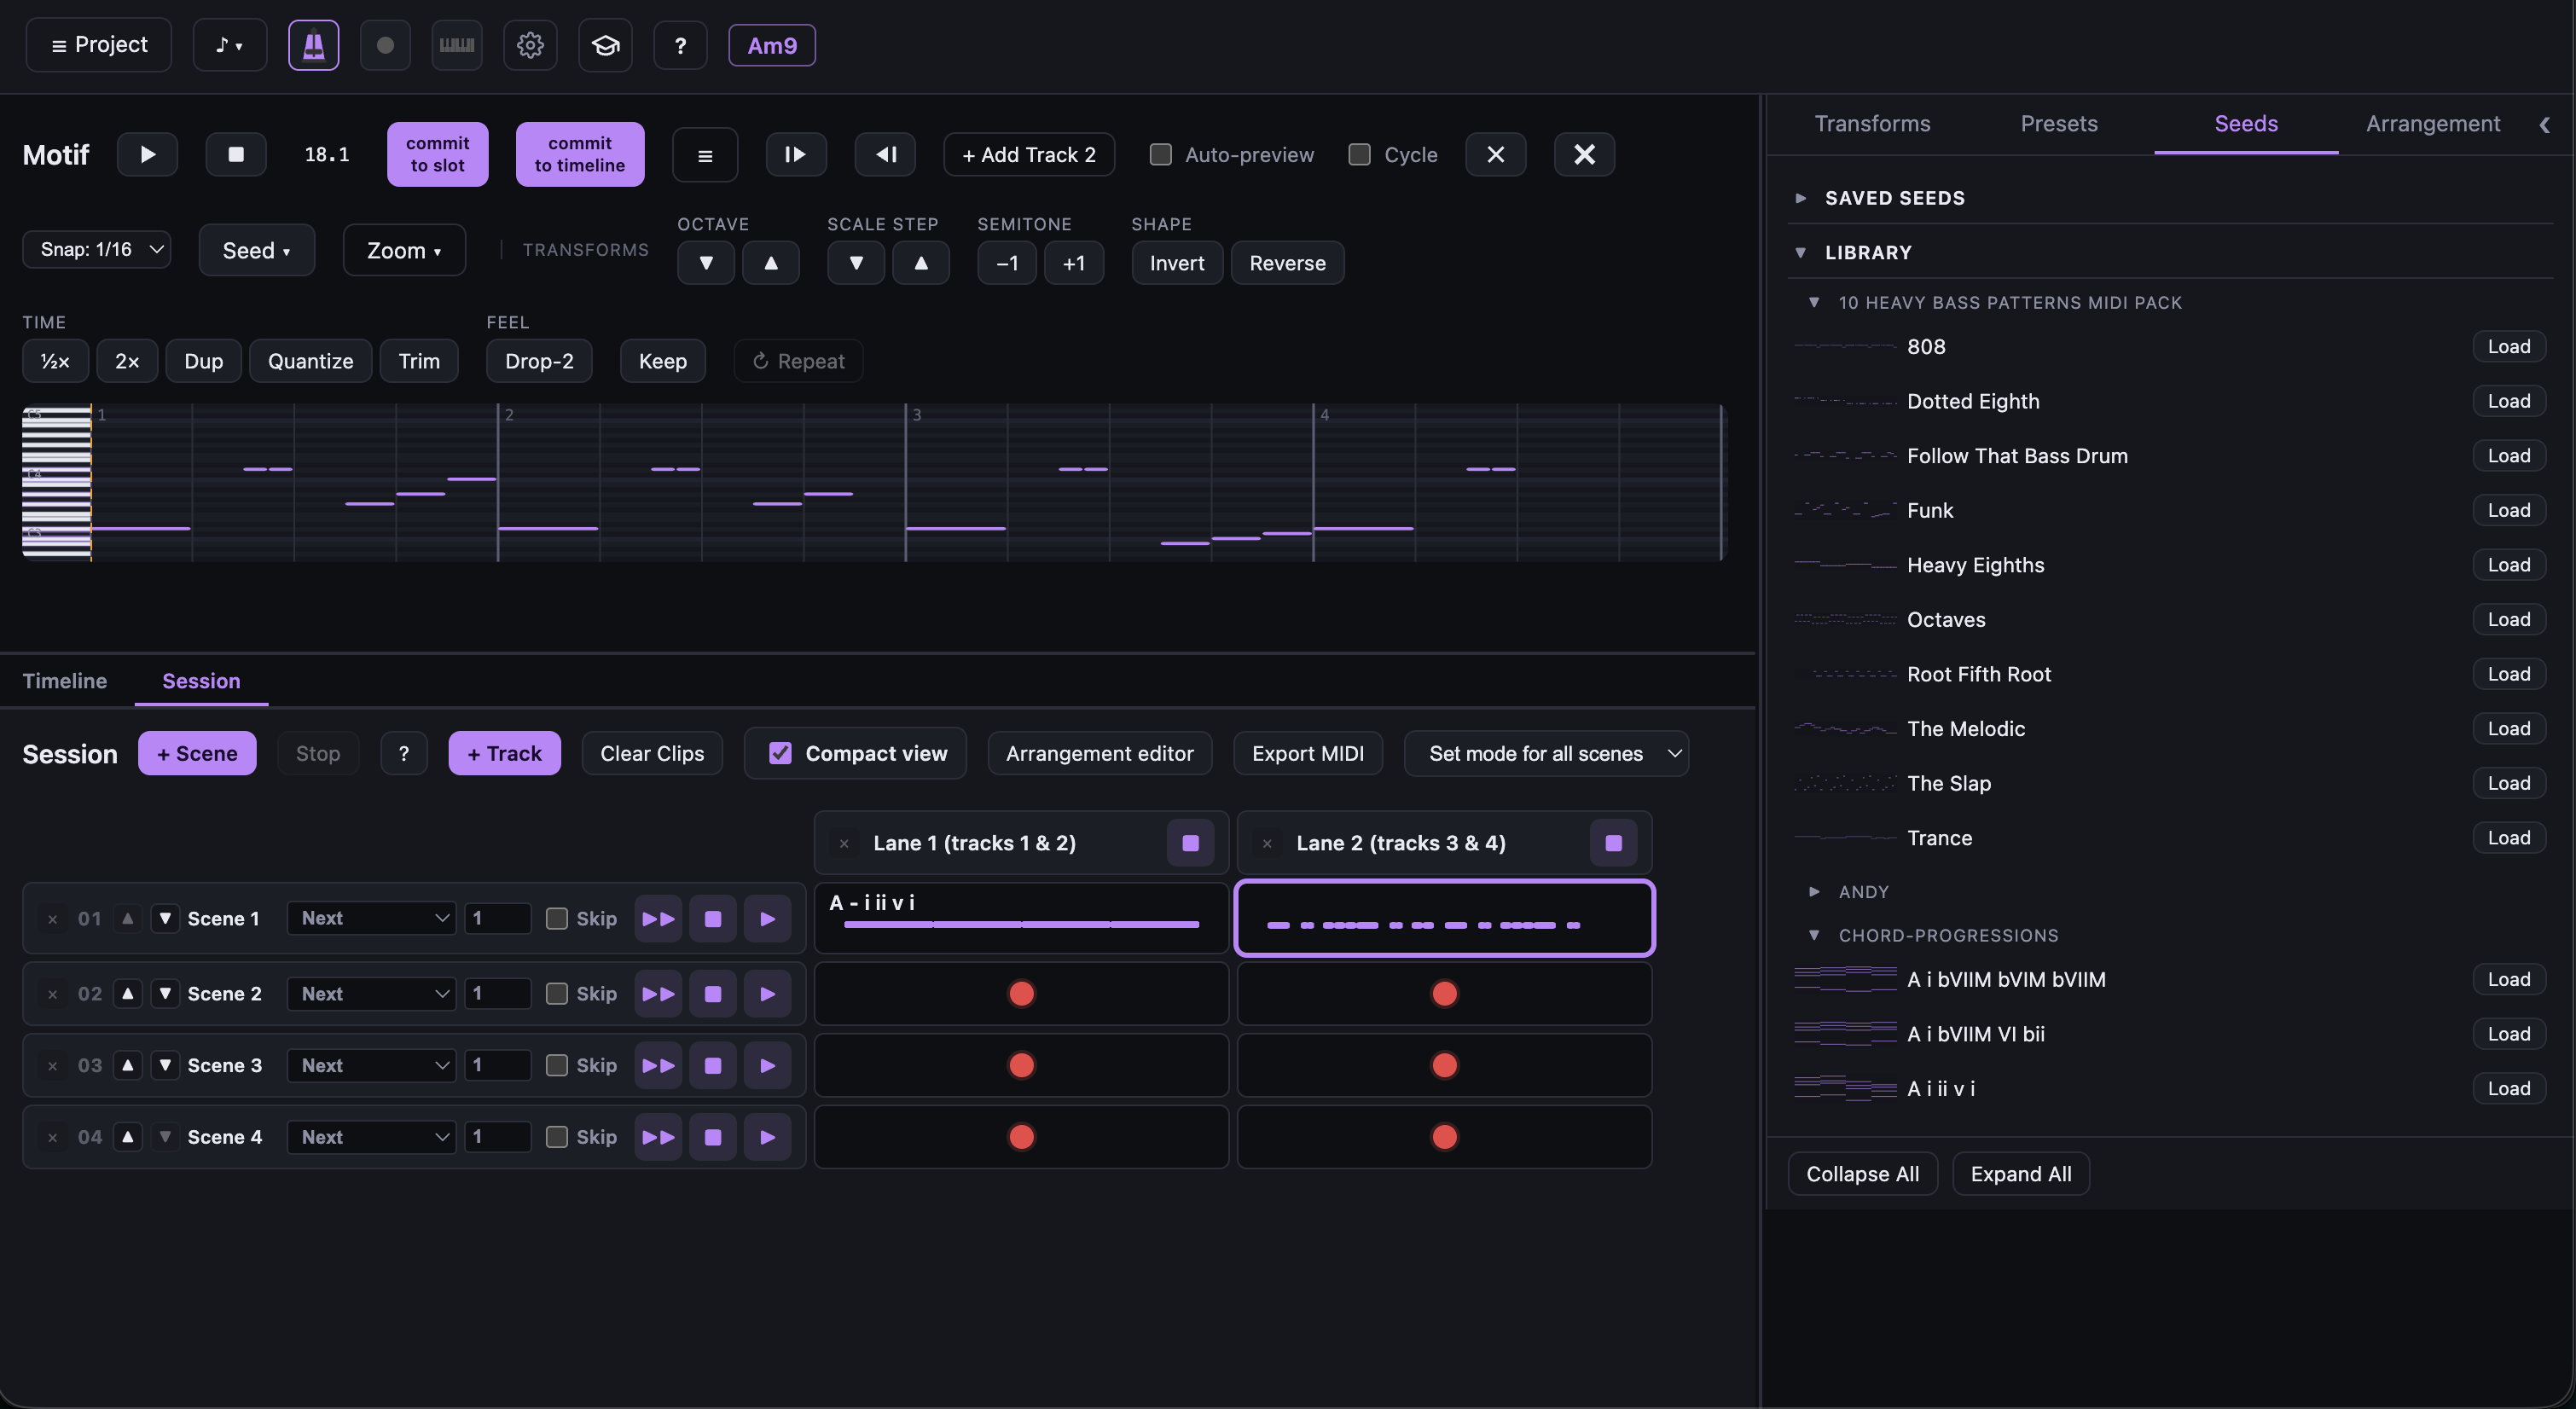Viewport: 2576px width, 1409px height.
Task: Stop Lane 1 with square icon
Action: tap(1190, 843)
